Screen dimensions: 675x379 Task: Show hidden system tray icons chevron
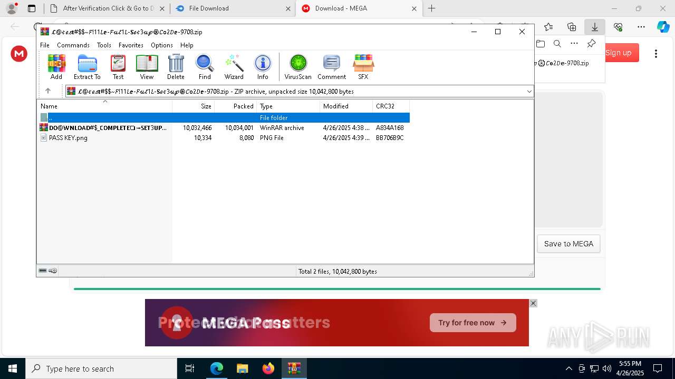click(568, 368)
